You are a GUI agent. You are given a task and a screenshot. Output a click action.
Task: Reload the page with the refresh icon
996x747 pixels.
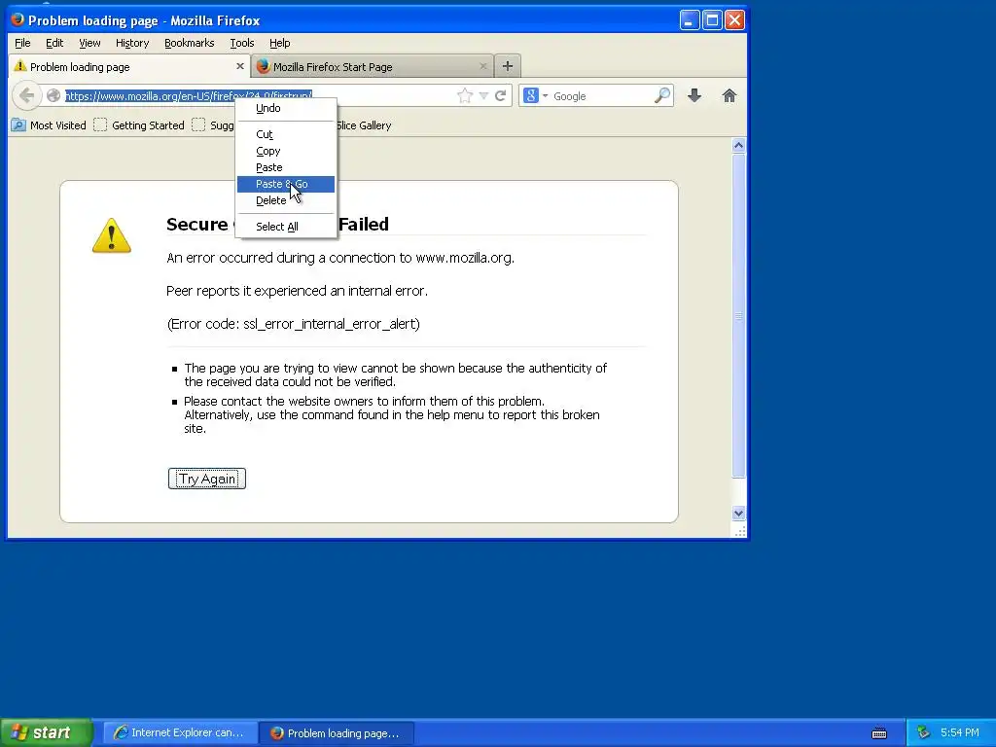pyautogui.click(x=501, y=96)
